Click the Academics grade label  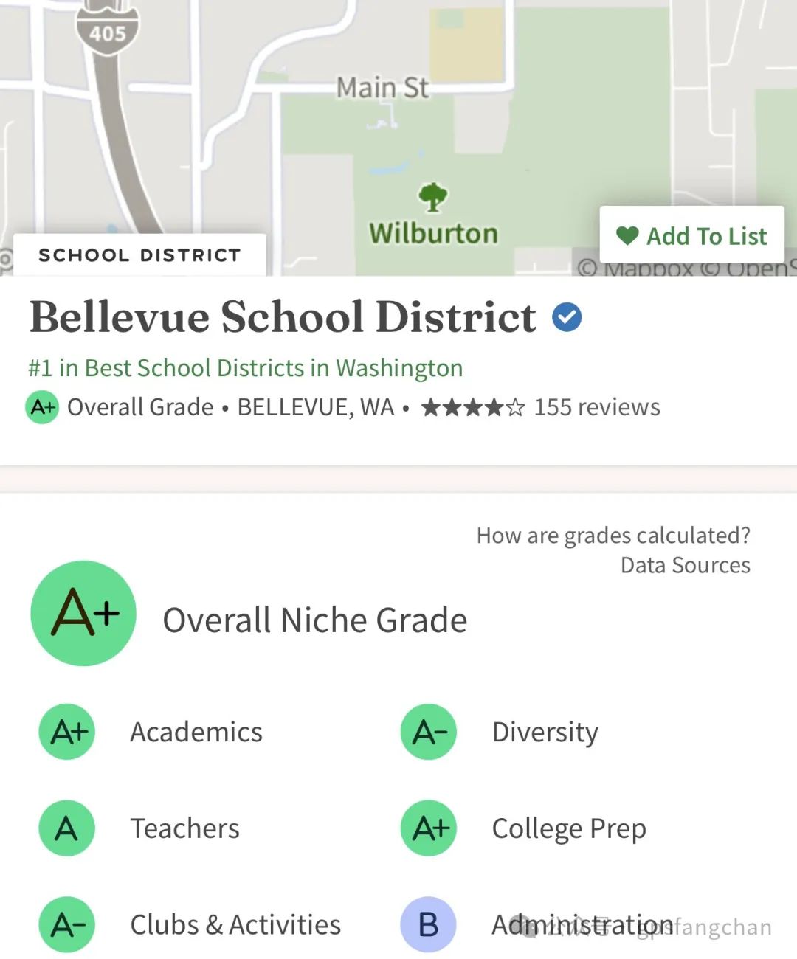tap(196, 732)
